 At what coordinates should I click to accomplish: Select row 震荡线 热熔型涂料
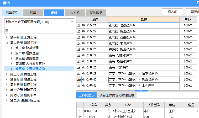tap(144, 50)
